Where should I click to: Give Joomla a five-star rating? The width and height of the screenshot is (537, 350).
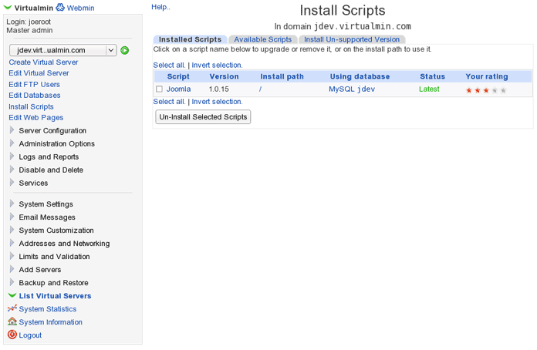coord(503,90)
